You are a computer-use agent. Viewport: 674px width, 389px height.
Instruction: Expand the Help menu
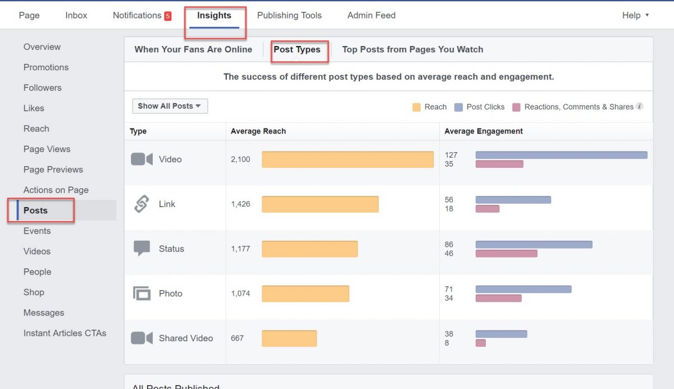coord(635,15)
